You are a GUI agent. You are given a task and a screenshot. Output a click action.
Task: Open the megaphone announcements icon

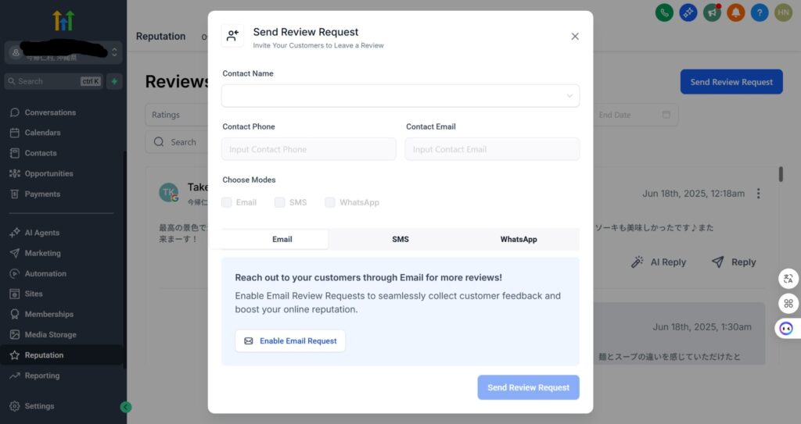[712, 12]
